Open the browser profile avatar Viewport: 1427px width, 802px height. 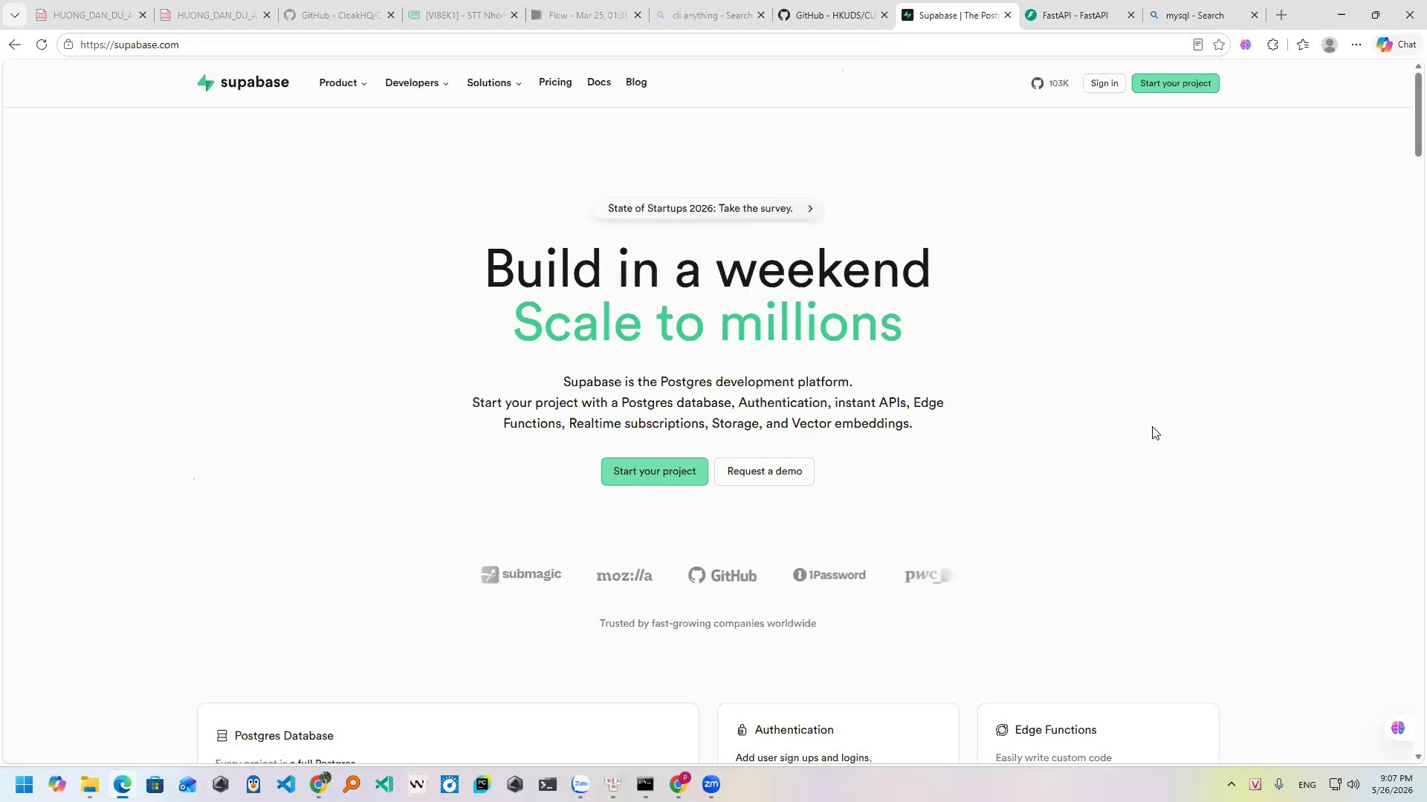pos(1330,45)
